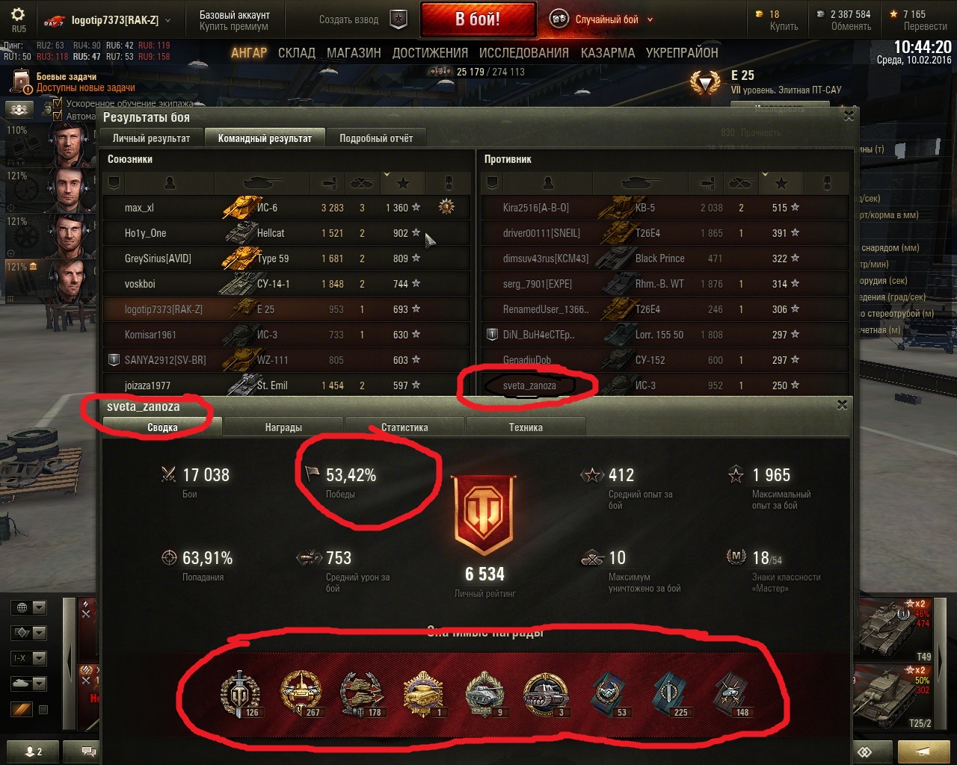Open the Подробный отчёт tab
Screen dimensions: 957x765
point(376,138)
